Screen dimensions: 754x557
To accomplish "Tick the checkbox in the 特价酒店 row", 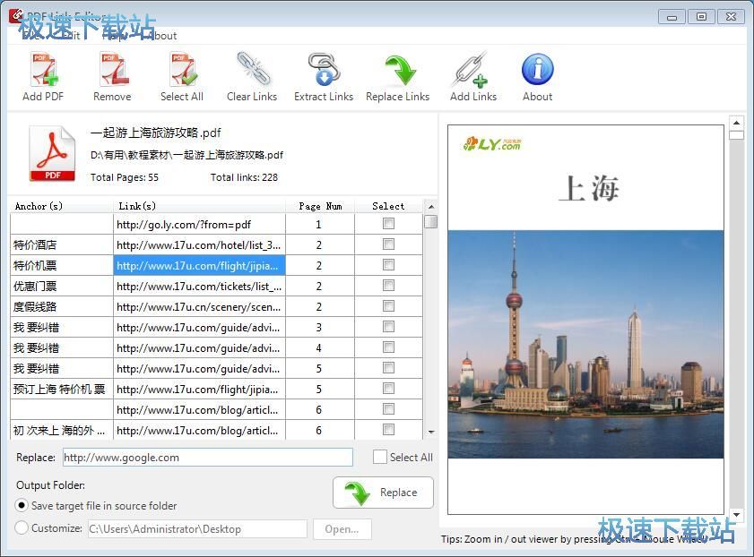I will [x=388, y=244].
